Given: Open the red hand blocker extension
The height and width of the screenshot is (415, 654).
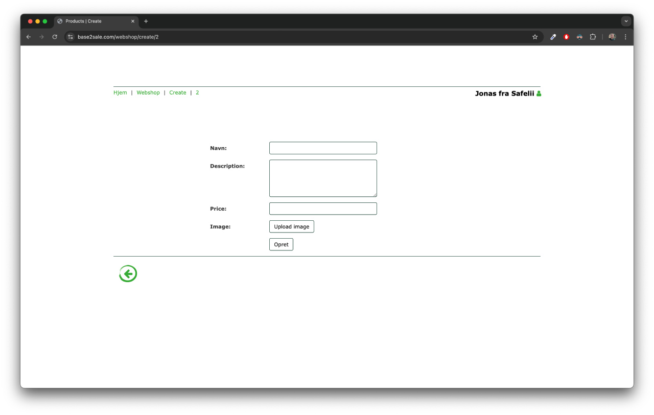Looking at the screenshot, I should [x=566, y=37].
